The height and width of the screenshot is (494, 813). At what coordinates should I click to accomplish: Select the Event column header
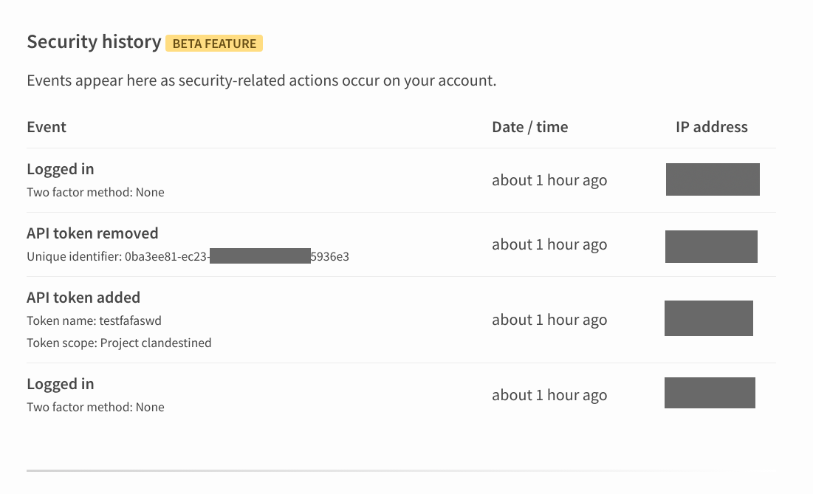[47, 127]
